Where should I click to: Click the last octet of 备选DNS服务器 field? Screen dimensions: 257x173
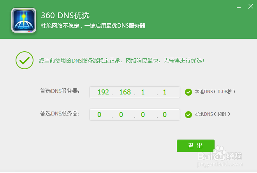click(x=165, y=115)
